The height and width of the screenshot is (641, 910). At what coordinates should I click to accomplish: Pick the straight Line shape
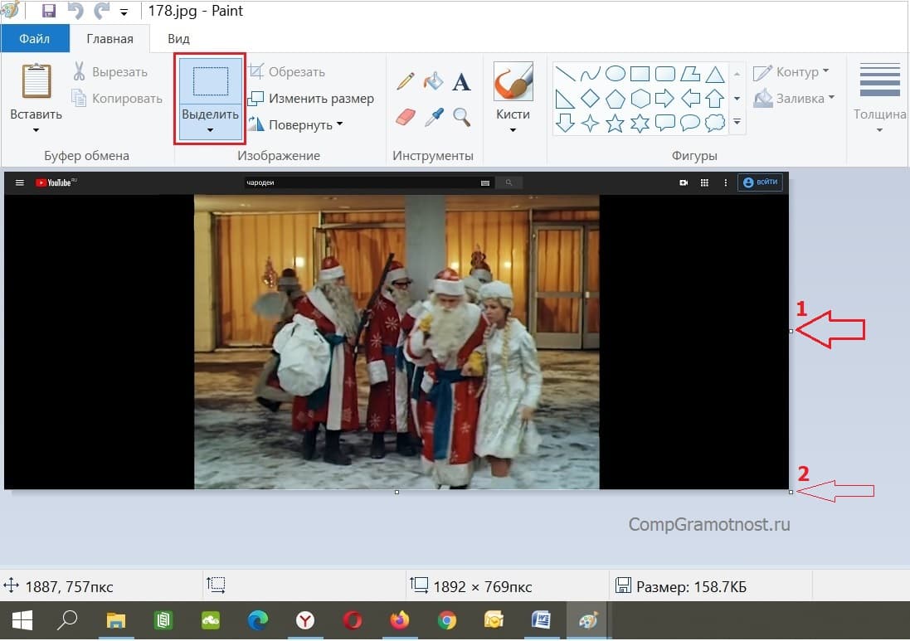565,74
